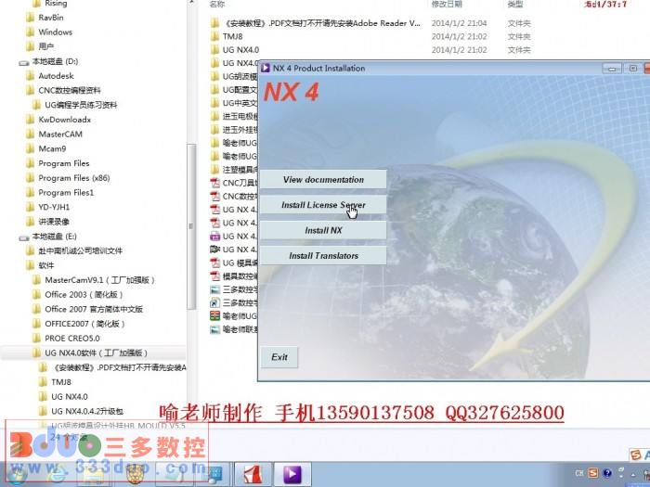This screenshot has height=487, width=650.
Task: Open the red and white taskbar app
Action: (x=253, y=475)
